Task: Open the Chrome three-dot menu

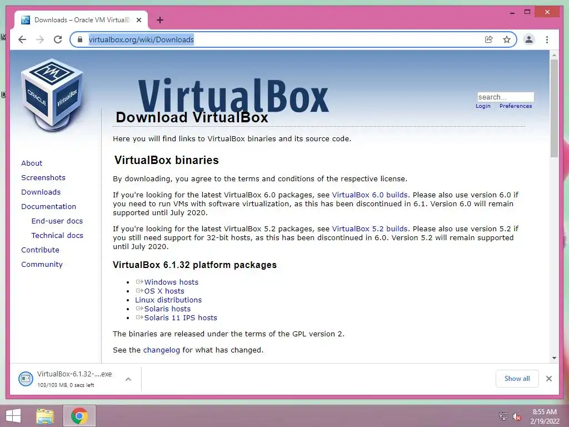Action: click(547, 39)
